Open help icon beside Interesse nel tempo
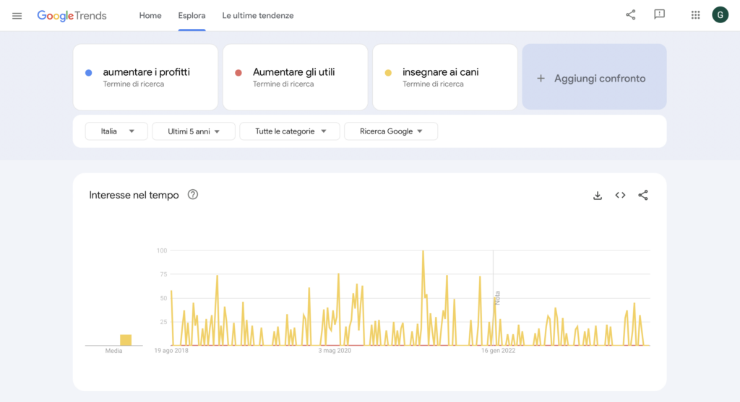 [193, 194]
